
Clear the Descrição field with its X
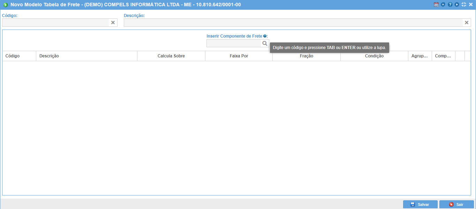[x=467, y=23]
